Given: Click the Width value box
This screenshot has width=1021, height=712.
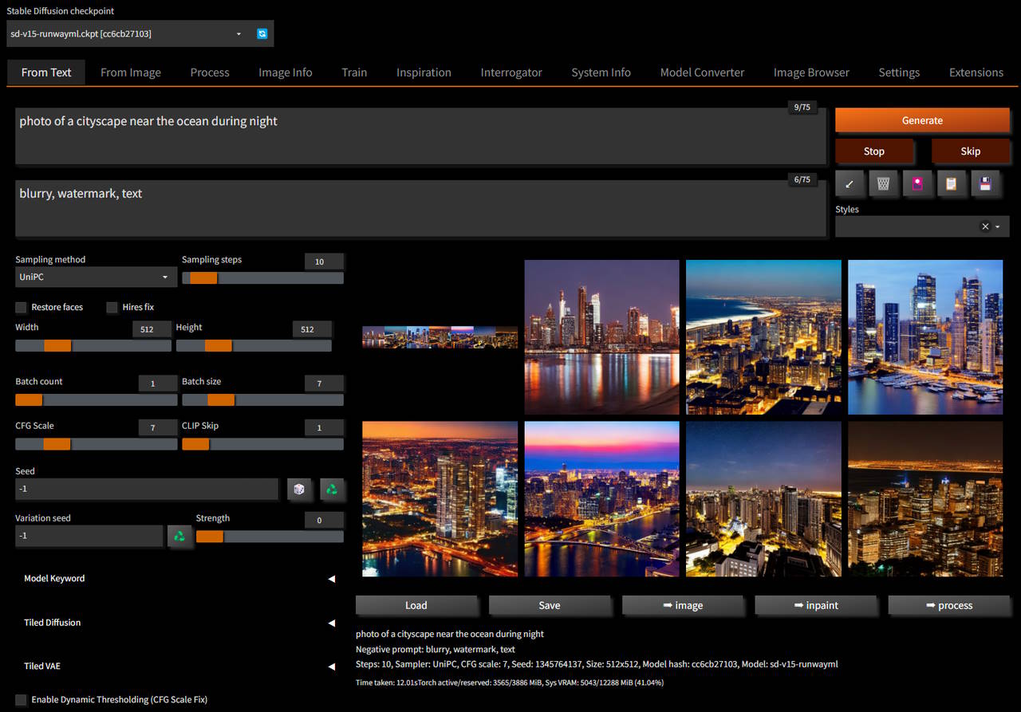Looking at the screenshot, I should pyautogui.click(x=152, y=329).
